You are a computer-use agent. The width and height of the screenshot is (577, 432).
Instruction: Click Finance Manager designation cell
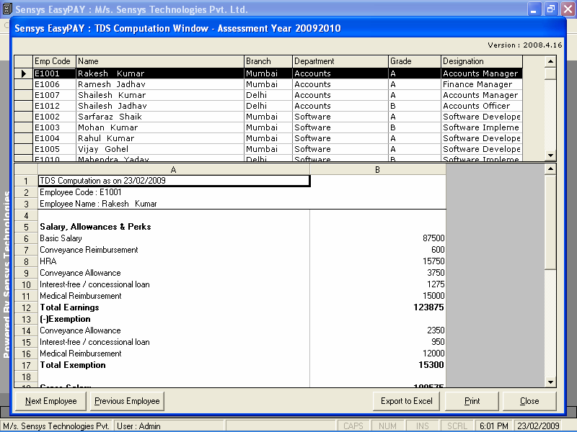(482, 84)
